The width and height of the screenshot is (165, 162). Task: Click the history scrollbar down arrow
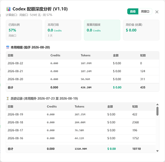click(158, 151)
